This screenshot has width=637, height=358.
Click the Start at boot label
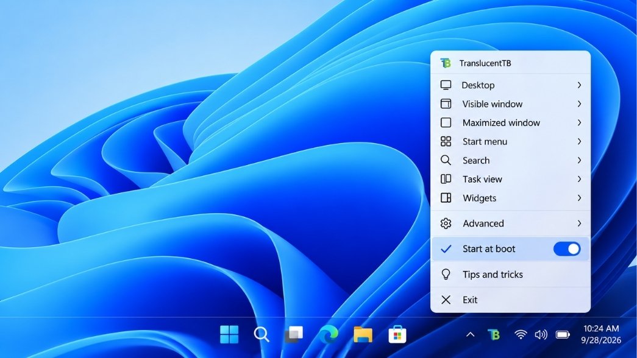(489, 249)
